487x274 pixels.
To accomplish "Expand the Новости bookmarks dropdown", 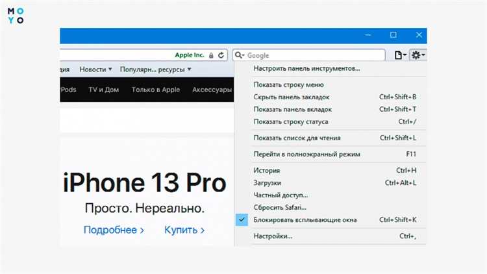I will 95,69.
